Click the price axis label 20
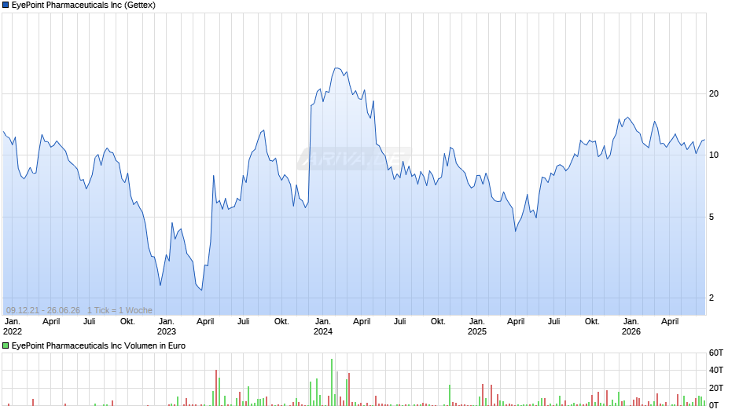 tap(714, 93)
